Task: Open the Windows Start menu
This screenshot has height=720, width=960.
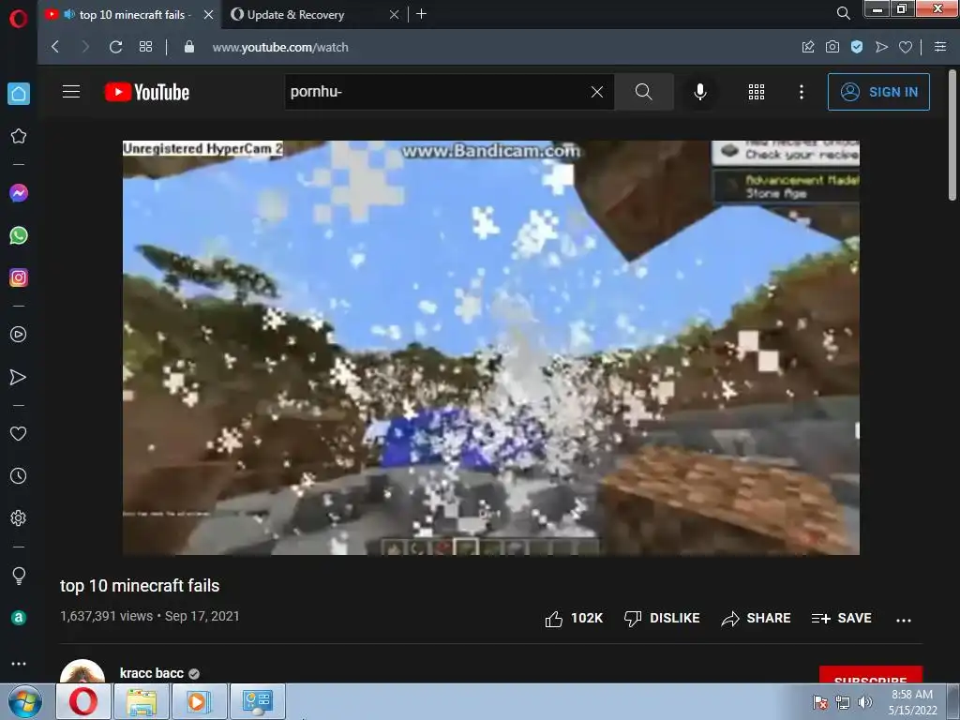Action: (x=24, y=701)
